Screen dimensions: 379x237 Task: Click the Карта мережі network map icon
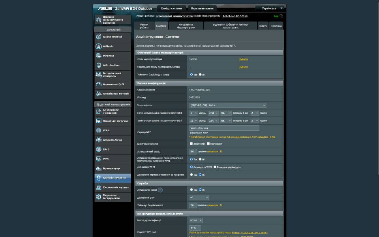pyautogui.click(x=99, y=37)
